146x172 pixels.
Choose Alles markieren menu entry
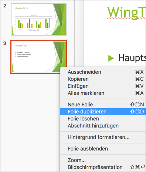(x=103, y=93)
